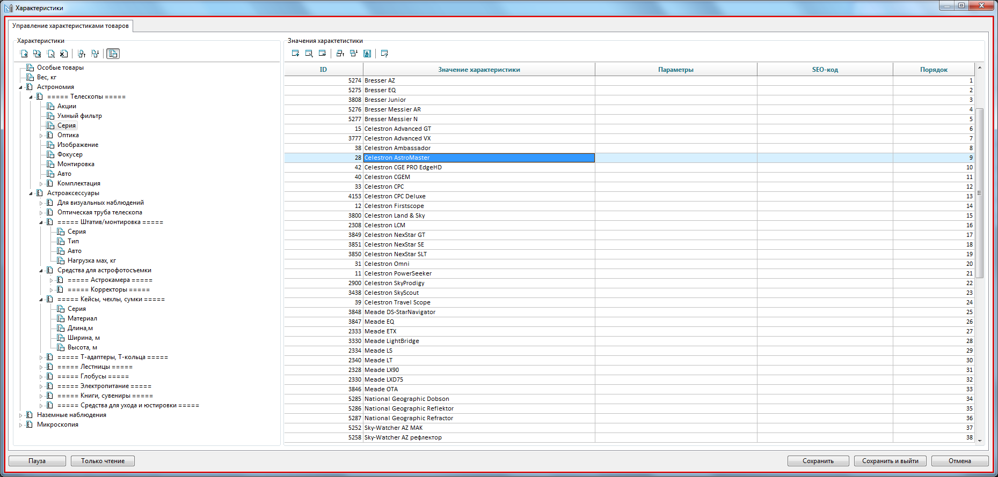Sort by Значение характеристики column header
The image size is (998, 477).
(x=479, y=70)
